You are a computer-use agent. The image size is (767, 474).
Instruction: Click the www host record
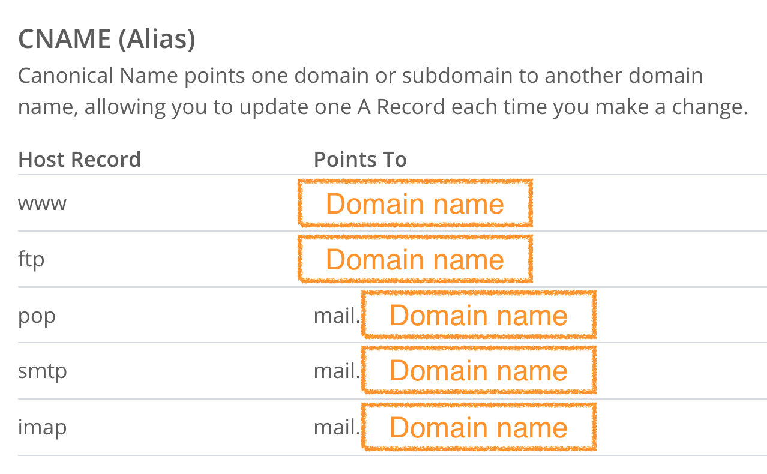(43, 204)
